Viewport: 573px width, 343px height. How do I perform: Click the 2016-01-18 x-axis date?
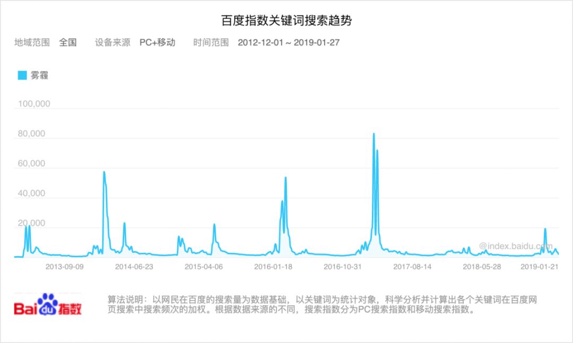[x=273, y=267]
